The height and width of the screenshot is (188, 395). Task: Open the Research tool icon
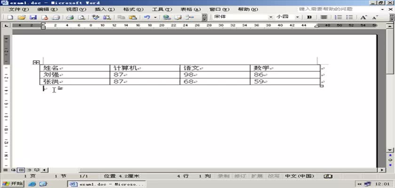pyautogui.click(x=107, y=17)
